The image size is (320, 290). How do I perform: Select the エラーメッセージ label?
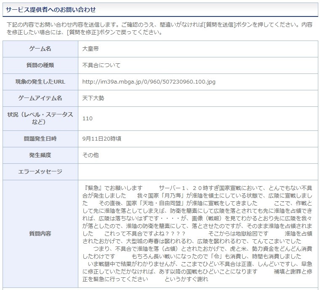click(40, 171)
